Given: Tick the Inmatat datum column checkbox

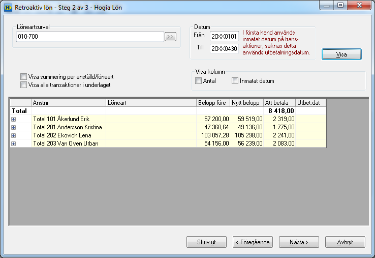Looking at the screenshot, I should pos(235,81).
